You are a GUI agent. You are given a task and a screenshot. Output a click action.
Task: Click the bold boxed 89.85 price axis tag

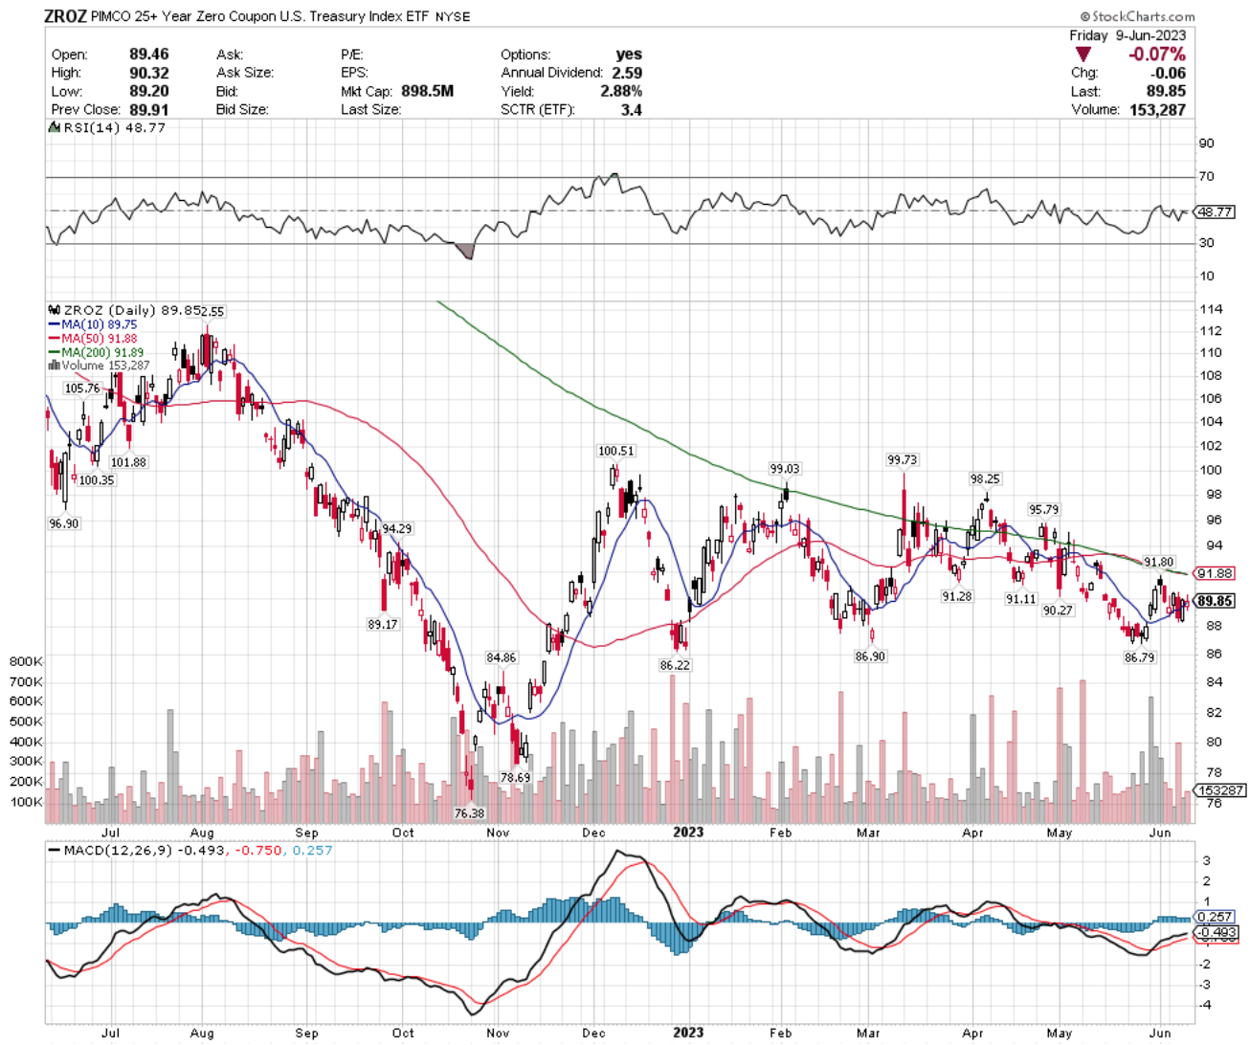pyautogui.click(x=1215, y=601)
